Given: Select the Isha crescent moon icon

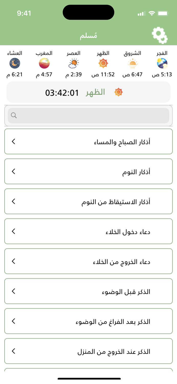Looking at the screenshot, I should [15, 63].
